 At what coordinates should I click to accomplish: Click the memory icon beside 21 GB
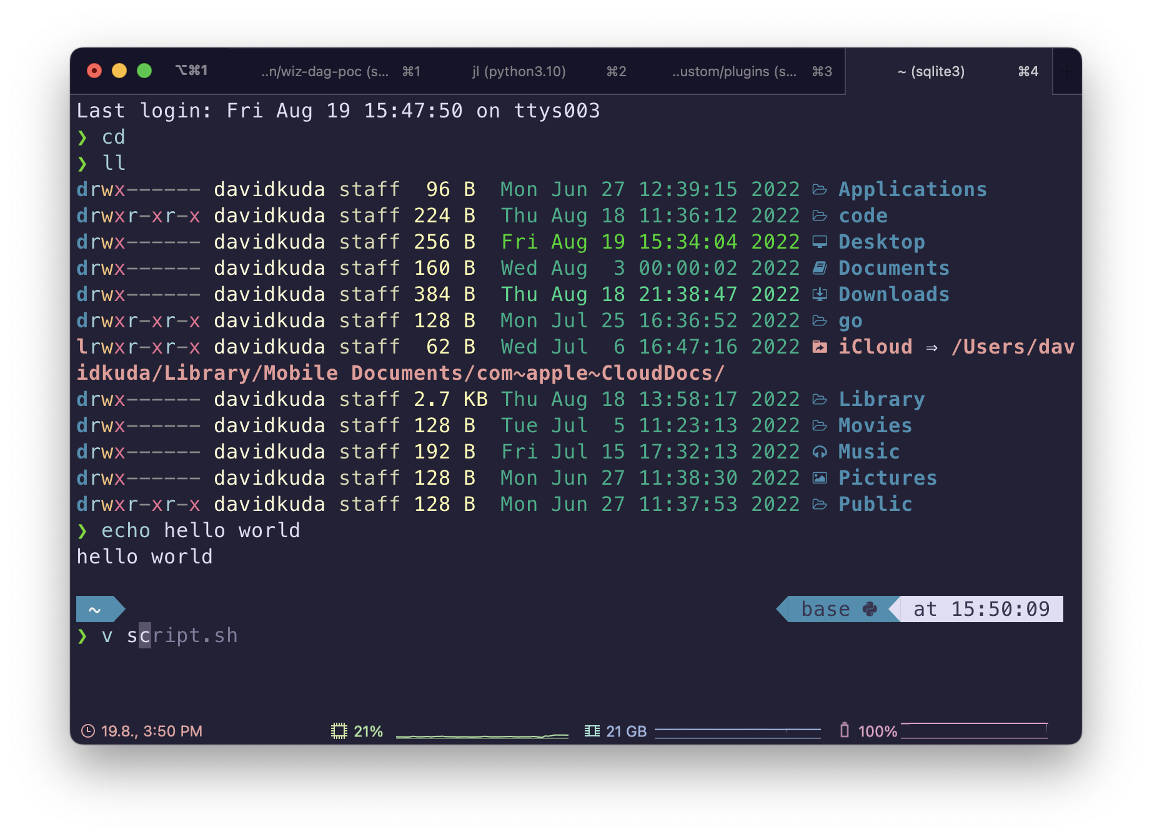tap(592, 731)
